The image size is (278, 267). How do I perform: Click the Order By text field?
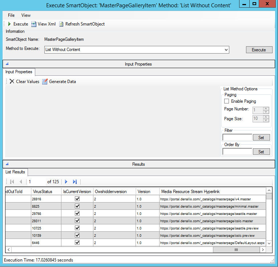(x=237, y=152)
